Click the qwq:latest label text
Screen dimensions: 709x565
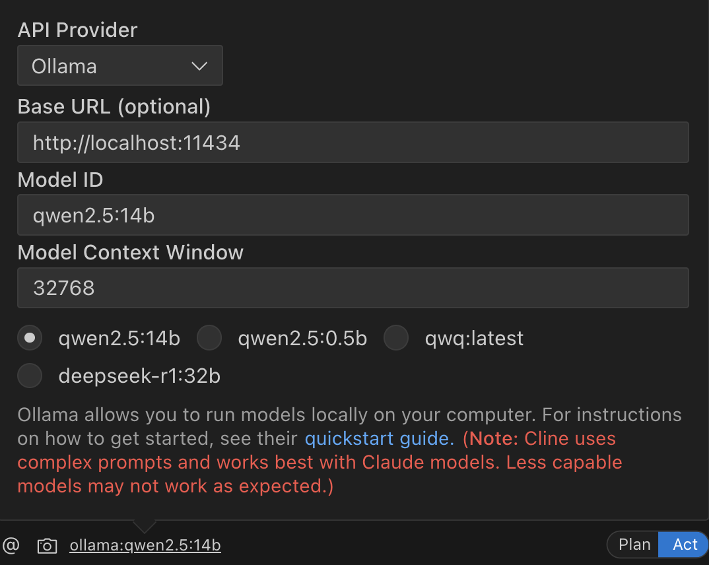click(x=474, y=339)
